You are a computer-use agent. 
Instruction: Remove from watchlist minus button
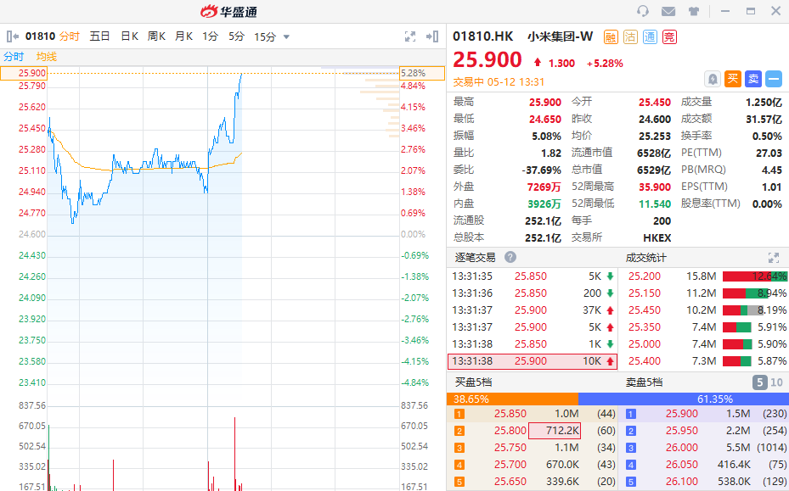[774, 79]
